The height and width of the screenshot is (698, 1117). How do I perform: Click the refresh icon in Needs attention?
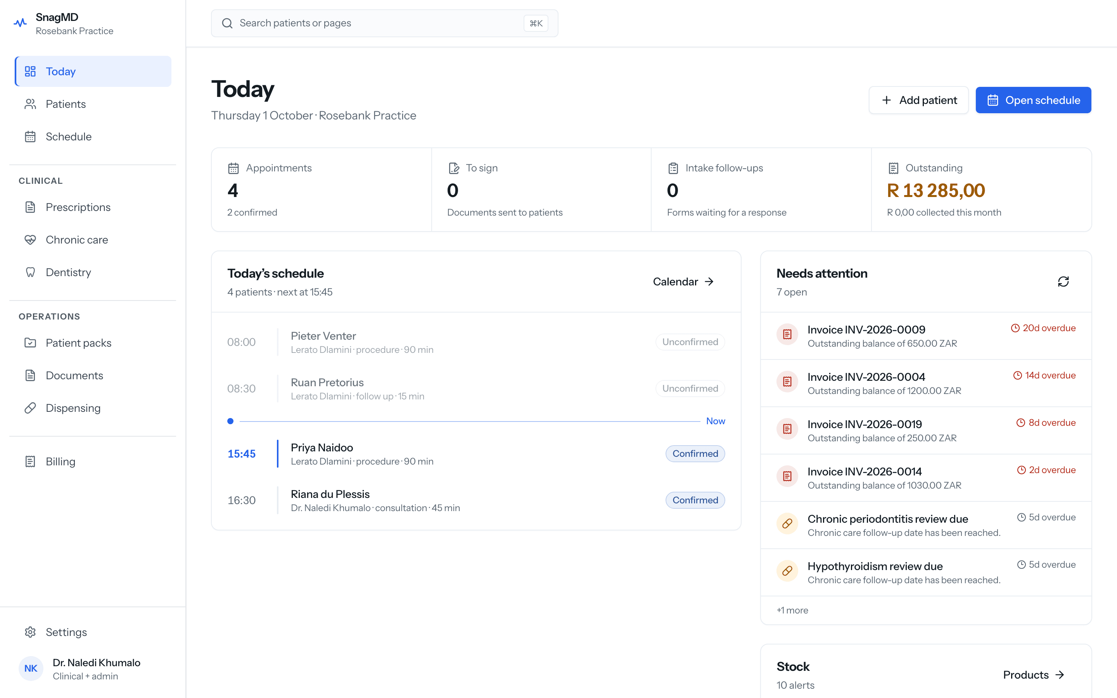1063,282
